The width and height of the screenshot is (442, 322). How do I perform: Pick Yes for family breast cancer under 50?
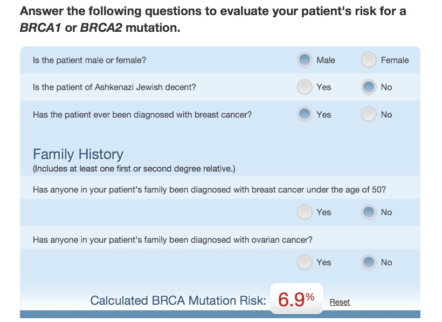[x=305, y=212]
